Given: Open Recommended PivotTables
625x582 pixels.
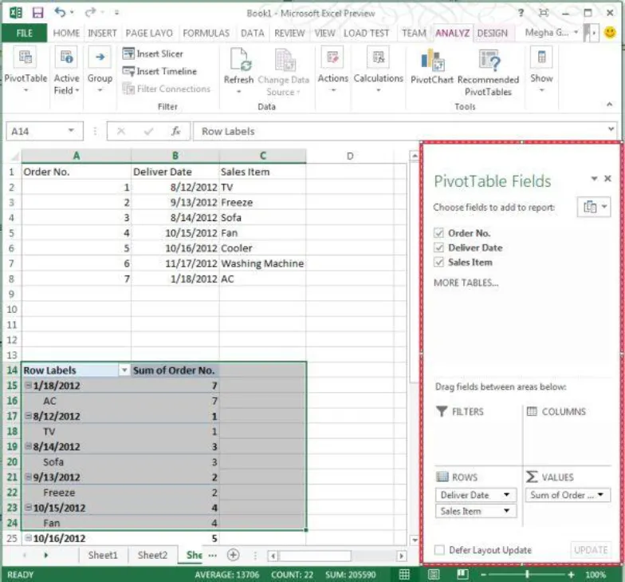Looking at the screenshot, I should pos(488,60).
